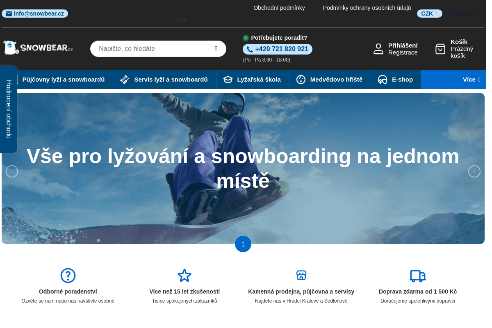Image resolution: width=492 pixels, height=328 pixels.
Task: Open the Košík shopping cart icon
Action: pyautogui.click(x=440, y=49)
